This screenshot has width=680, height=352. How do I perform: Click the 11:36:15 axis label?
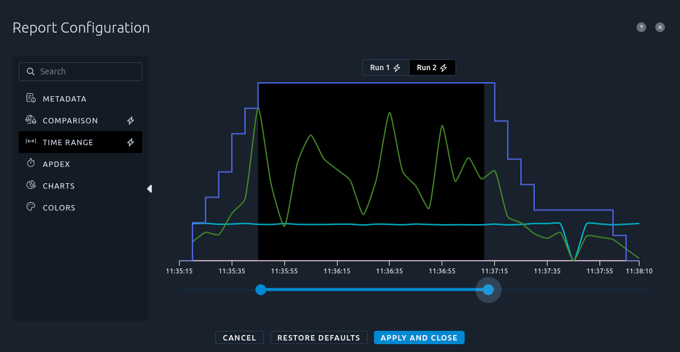337,272
